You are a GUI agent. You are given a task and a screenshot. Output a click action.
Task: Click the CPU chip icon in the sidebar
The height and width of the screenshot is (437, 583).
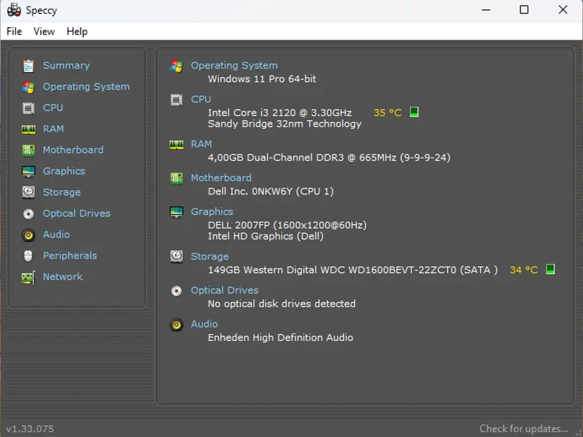click(28, 108)
